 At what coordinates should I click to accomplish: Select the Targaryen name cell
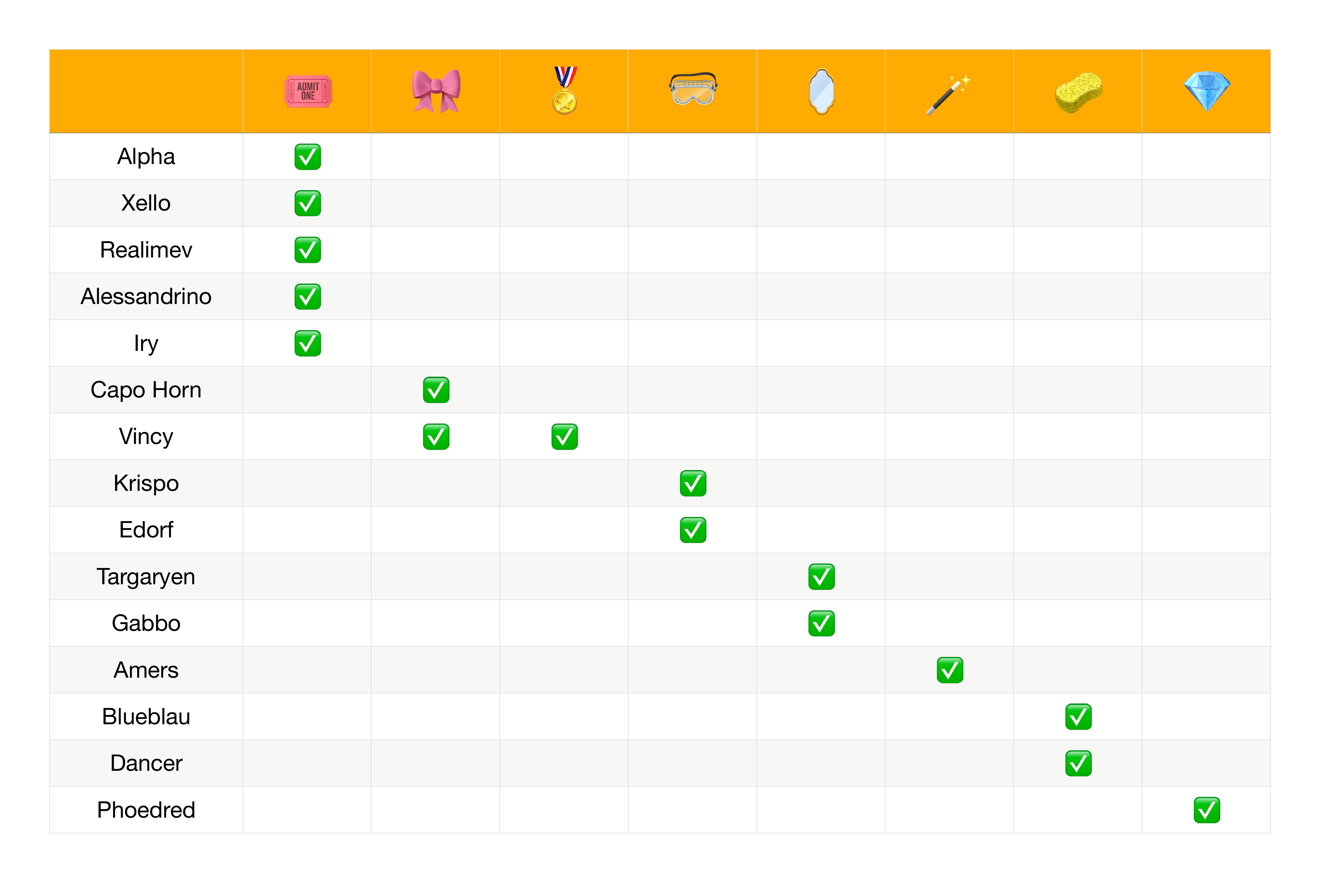coord(146,577)
